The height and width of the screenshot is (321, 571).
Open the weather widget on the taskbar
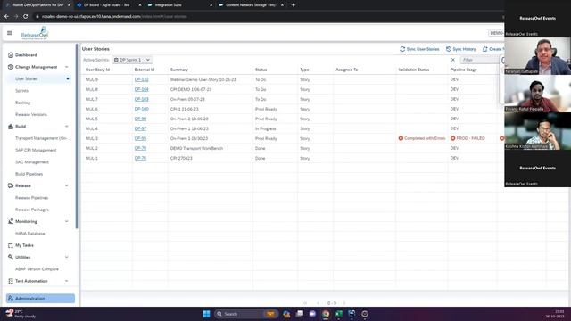click(21, 314)
